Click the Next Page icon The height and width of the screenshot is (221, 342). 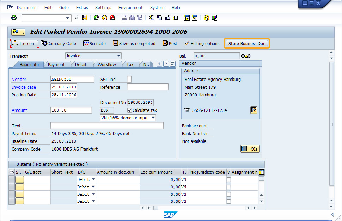(x=167, y=18)
